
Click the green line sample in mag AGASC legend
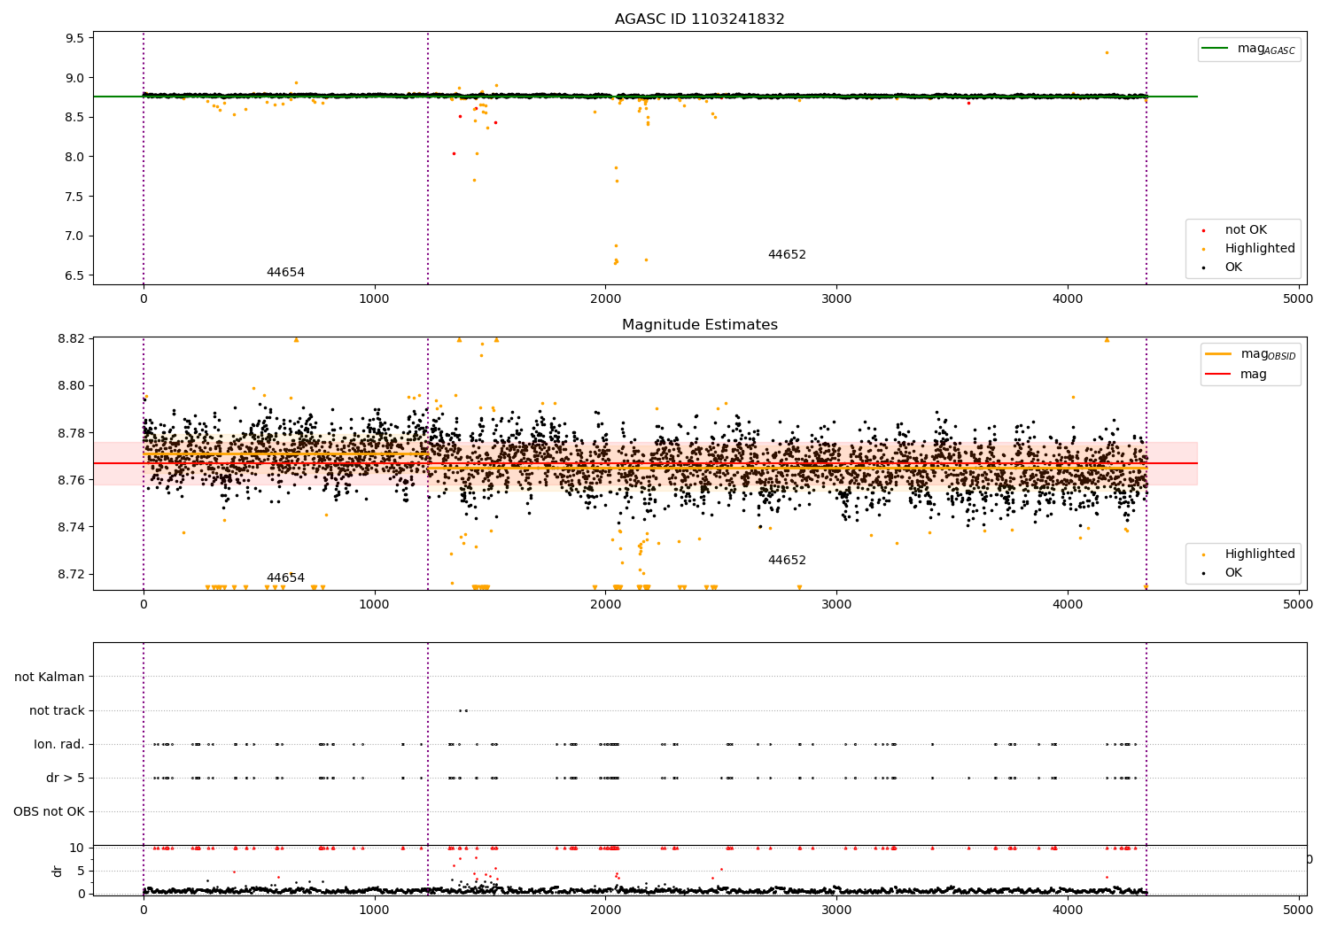(1216, 49)
